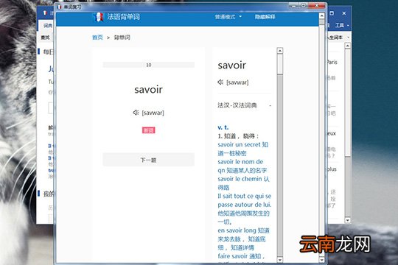The height and width of the screenshot is (265, 398).
Task: Click the 查找 button in background window
Action: click(x=45, y=38)
